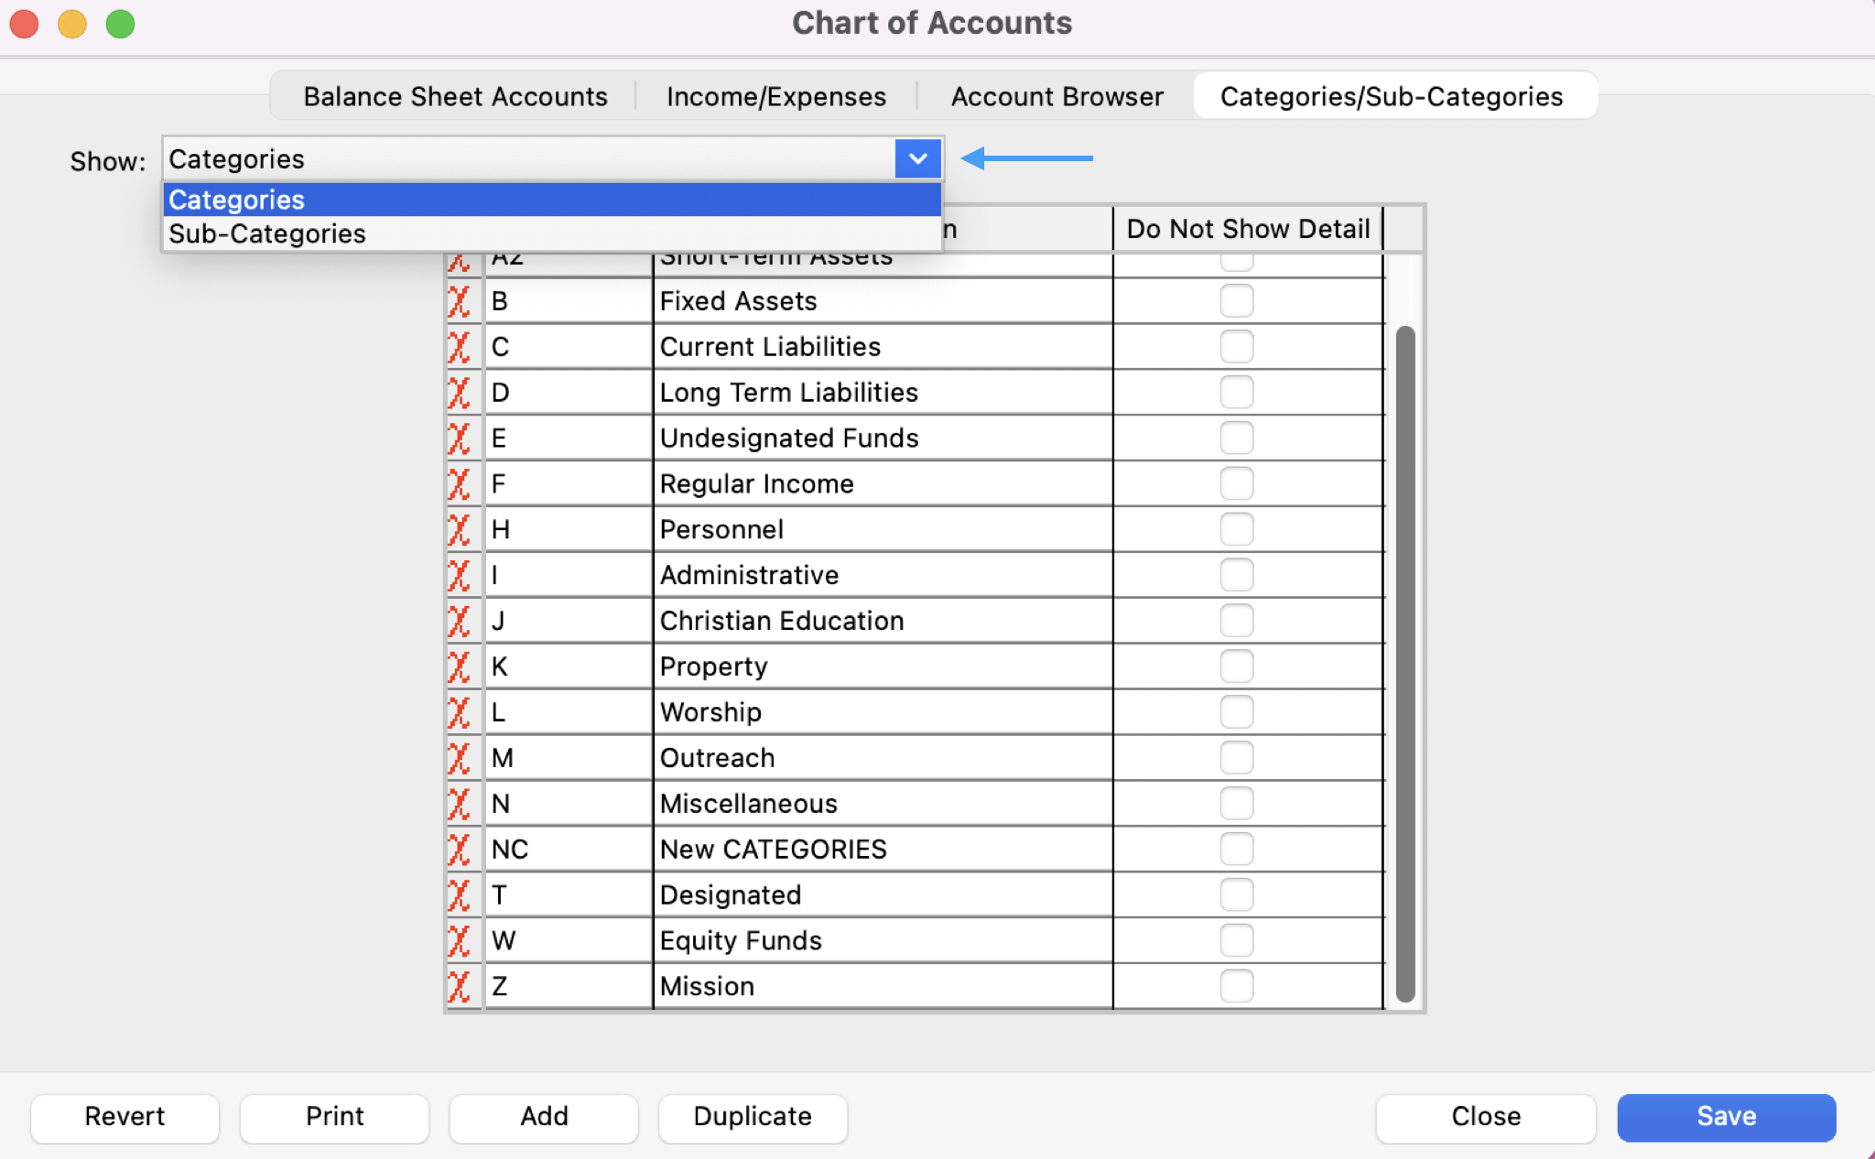Image resolution: width=1875 pixels, height=1159 pixels.
Task: Click delete X for Christian Education row
Action: (x=460, y=621)
